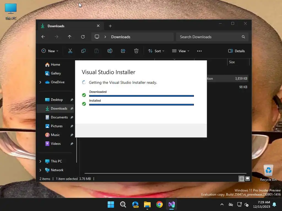Refresh the Downloads folder

tap(83, 37)
